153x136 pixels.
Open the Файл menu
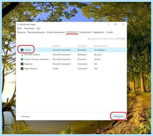point(19,28)
